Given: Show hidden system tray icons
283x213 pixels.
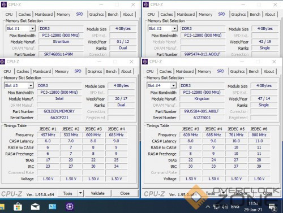Looking at the screenshot, I should [x=208, y=207].
